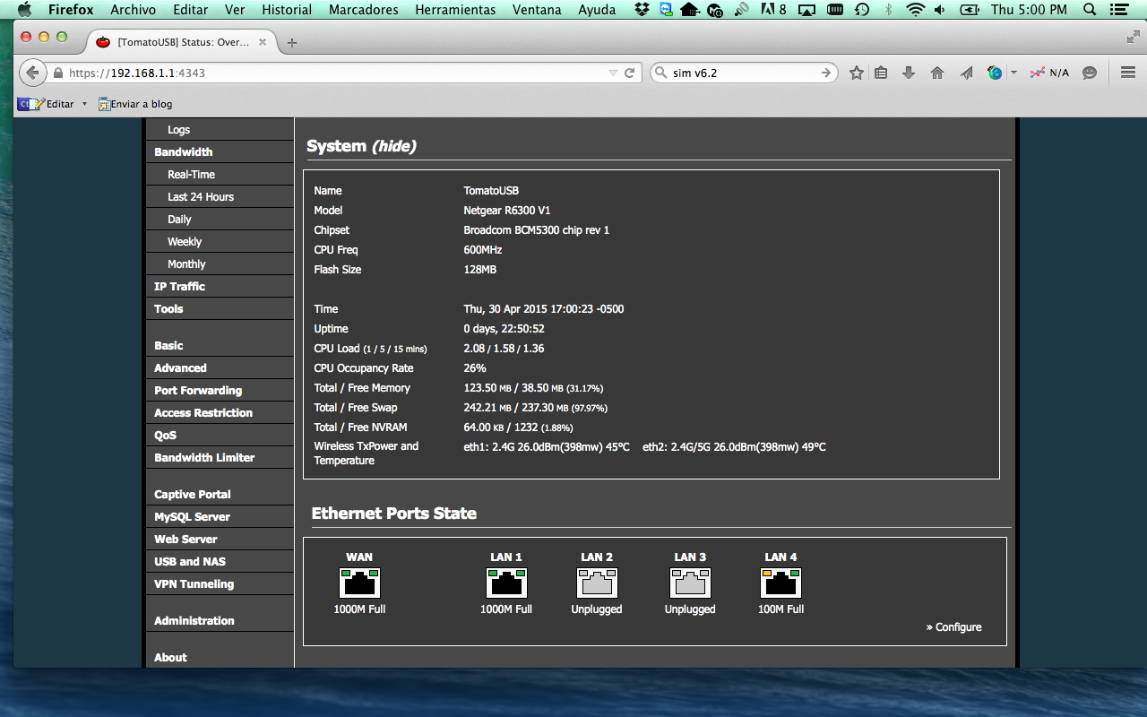Open the Herramientas menu

(455, 10)
